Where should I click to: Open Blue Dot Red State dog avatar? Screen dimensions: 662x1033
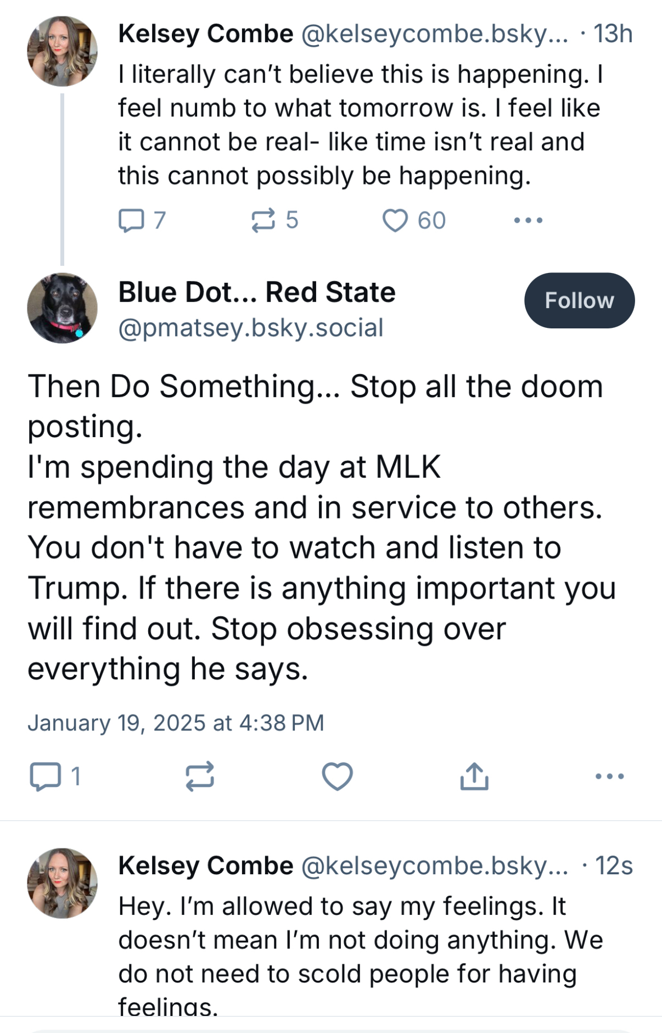pos(63,308)
